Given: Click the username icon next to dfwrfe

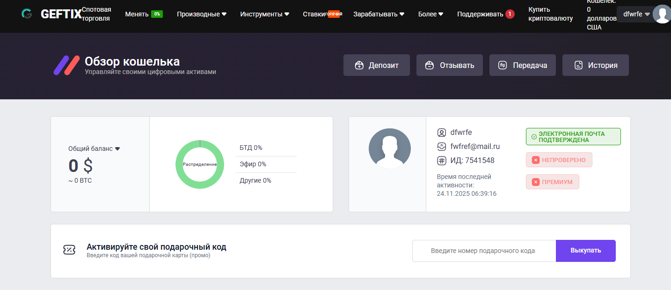Looking at the screenshot, I should point(441,132).
